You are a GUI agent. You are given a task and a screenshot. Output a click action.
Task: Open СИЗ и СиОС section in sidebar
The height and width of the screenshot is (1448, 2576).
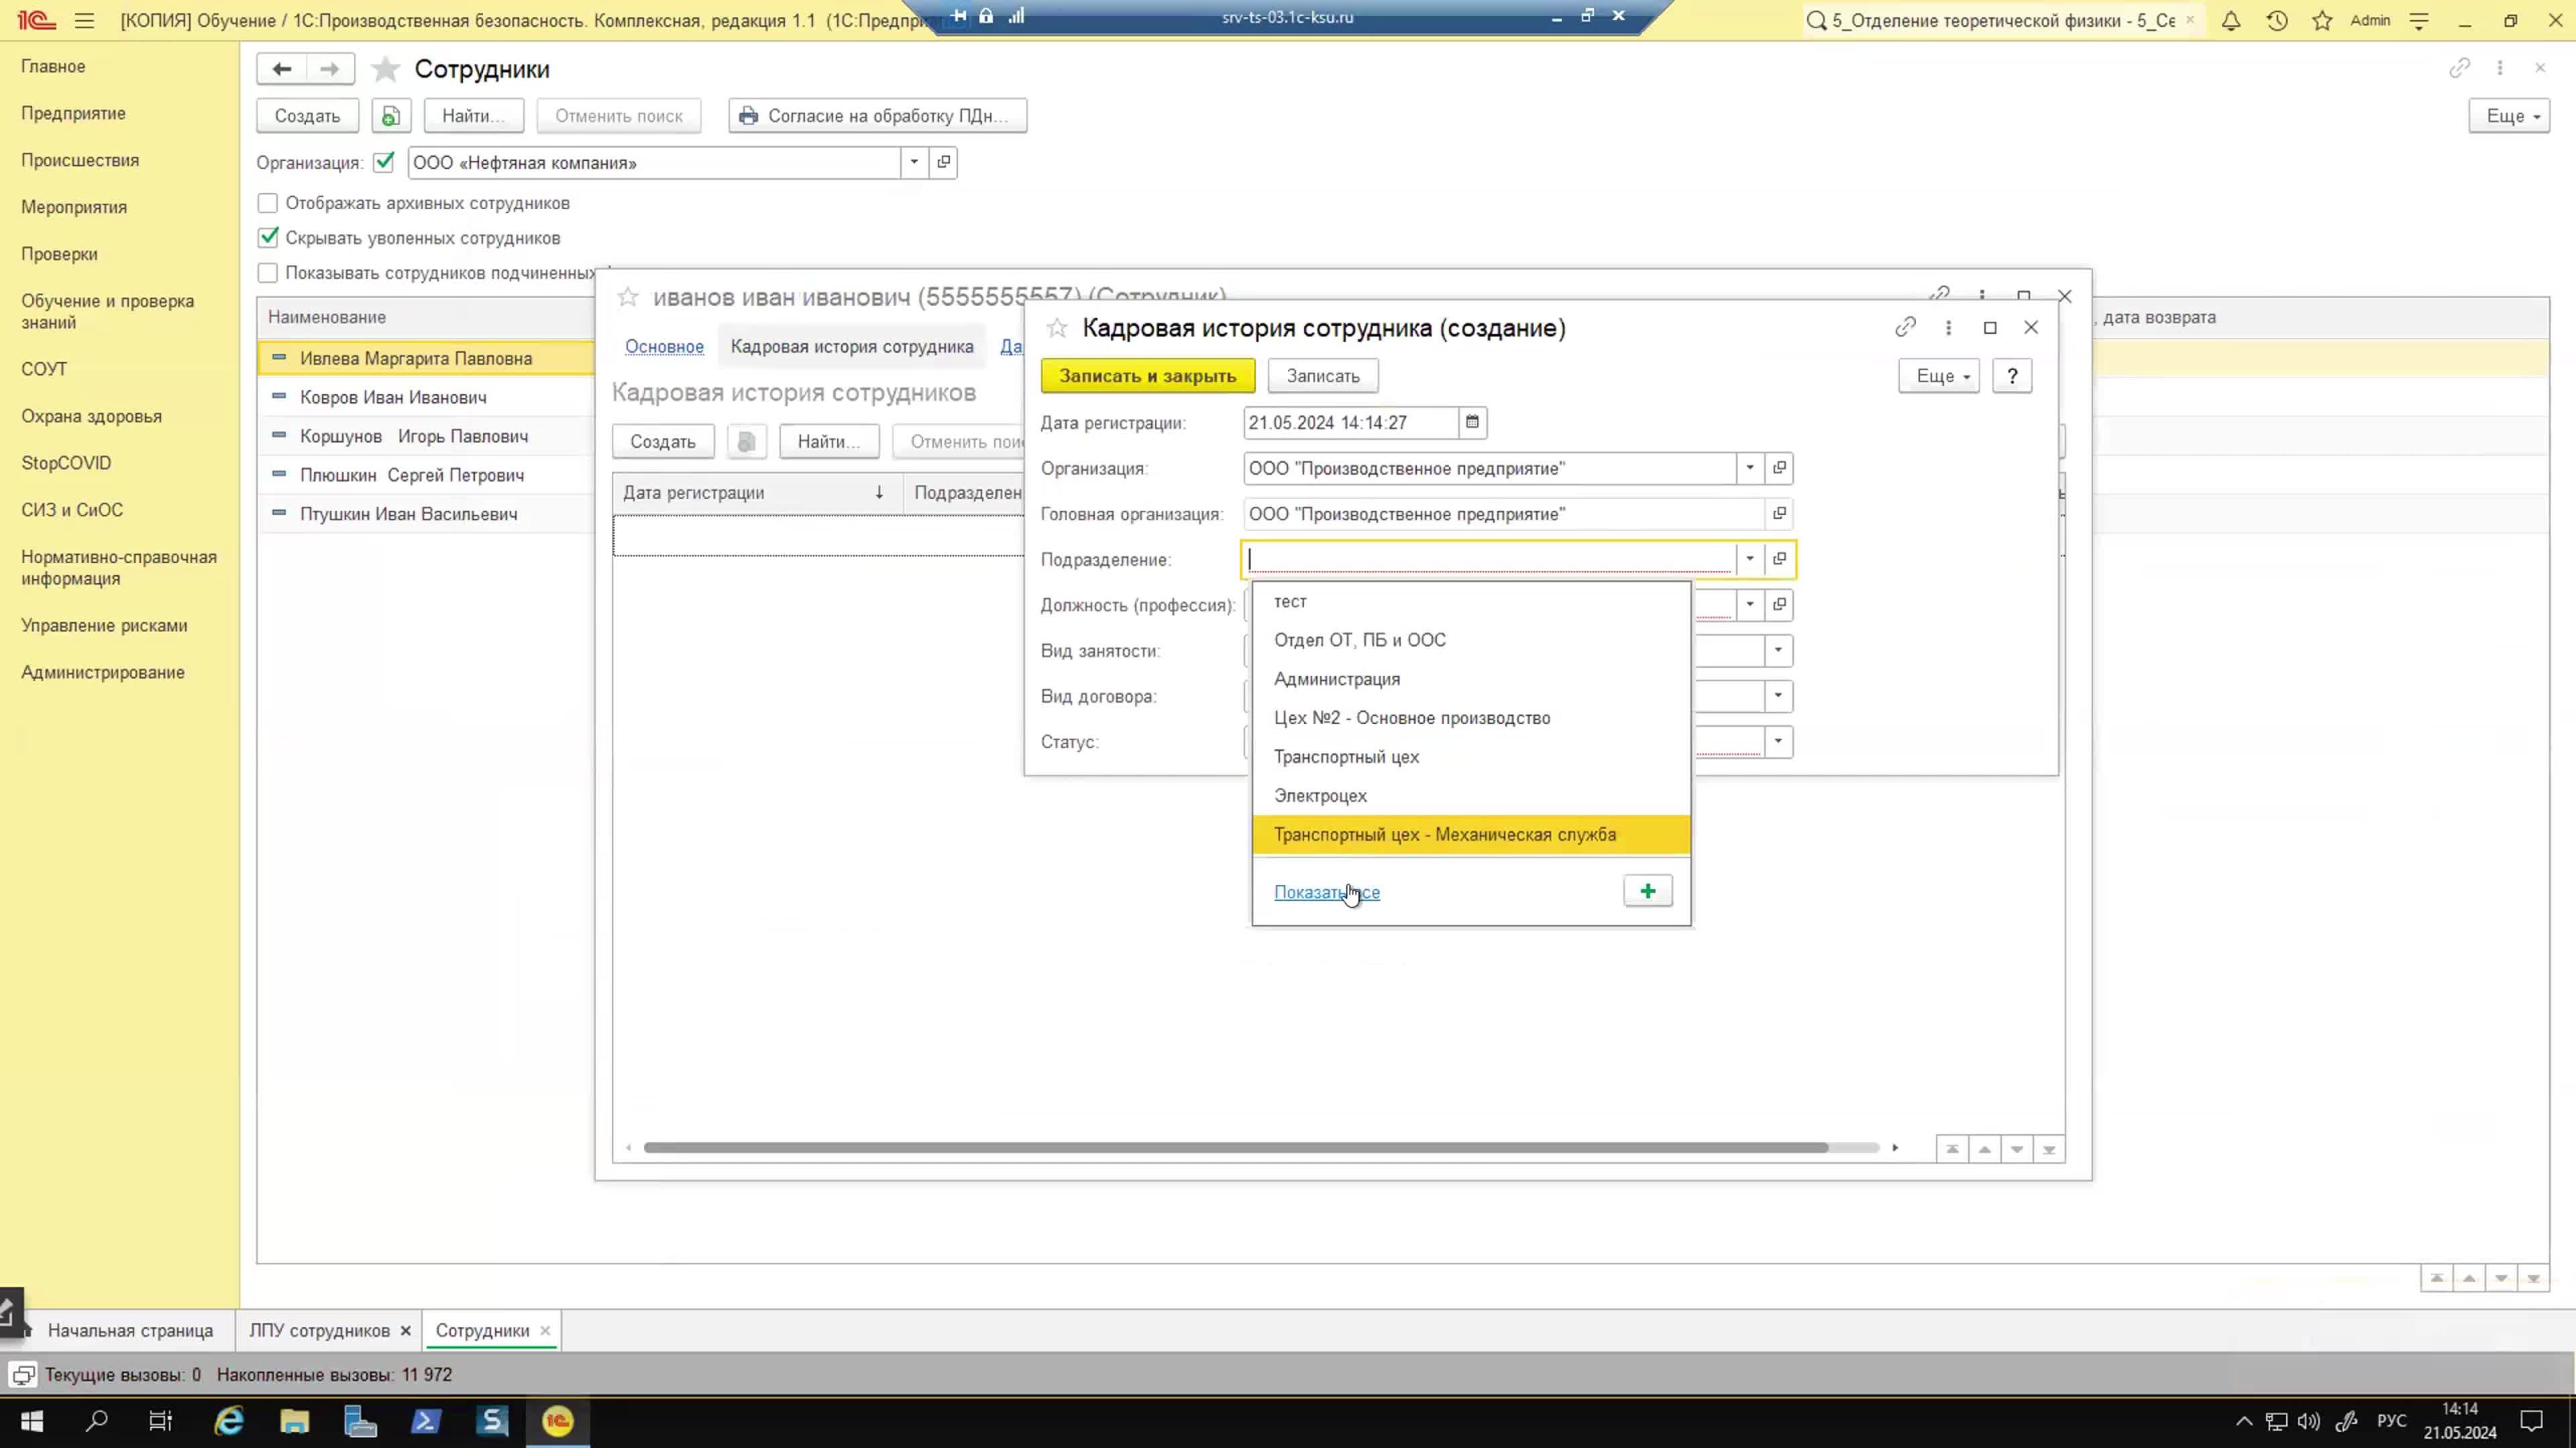coord(72,509)
